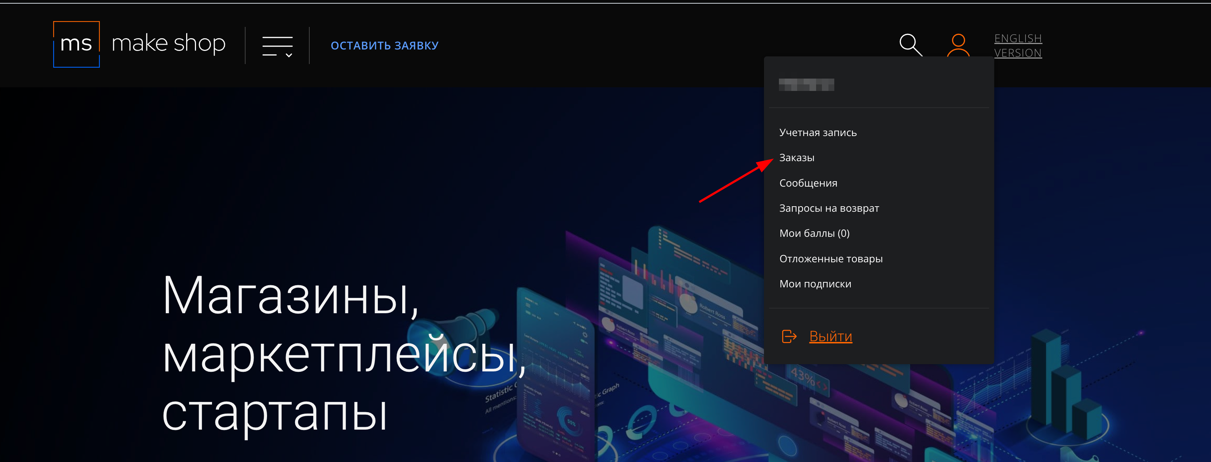
Task: Open Мои баллы (0) item
Action: pos(814,233)
